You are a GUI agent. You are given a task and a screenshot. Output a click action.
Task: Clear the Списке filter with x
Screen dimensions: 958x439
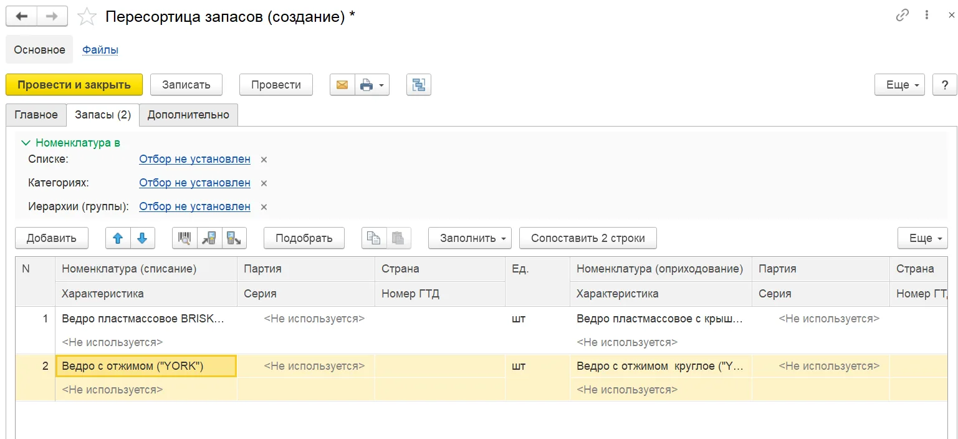(x=264, y=160)
